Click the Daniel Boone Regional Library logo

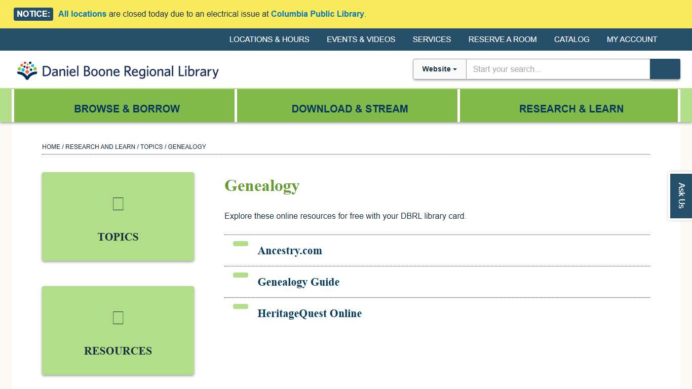pos(117,70)
